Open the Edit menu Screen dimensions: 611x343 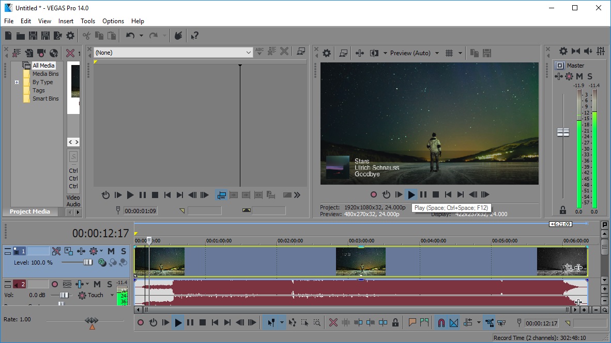pos(26,21)
